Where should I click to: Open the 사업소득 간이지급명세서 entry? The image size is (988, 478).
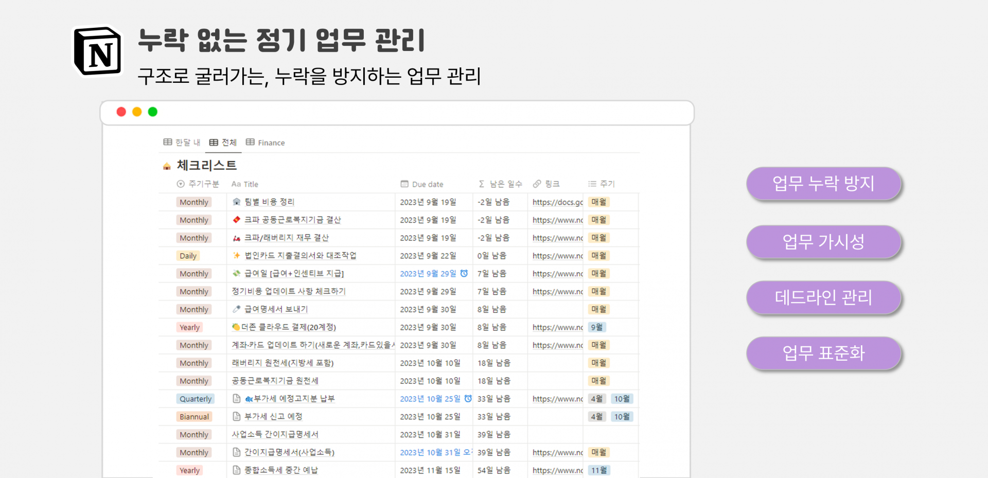[275, 434]
